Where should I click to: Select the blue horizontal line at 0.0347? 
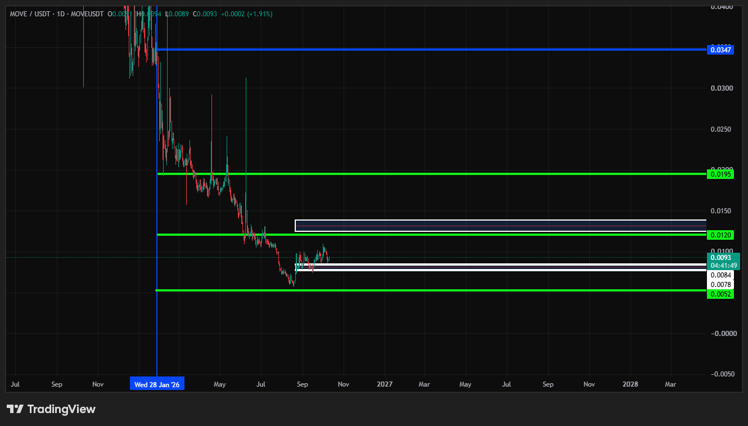(x=431, y=50)
